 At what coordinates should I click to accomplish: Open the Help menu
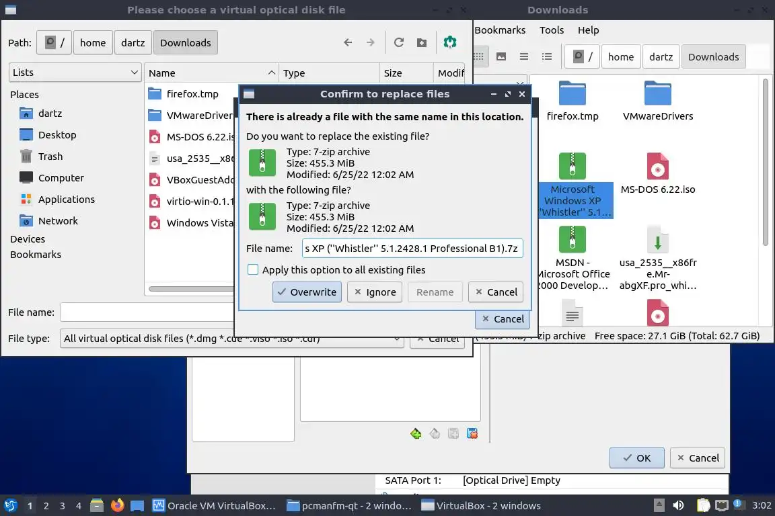pos(588,30)
